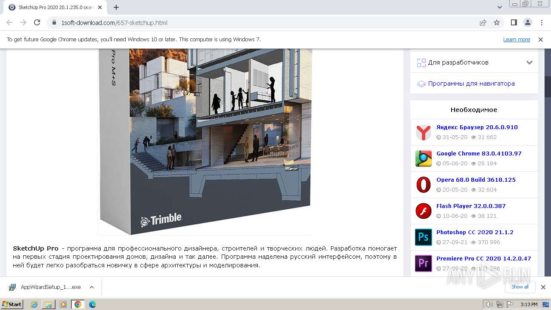Share this page via share icon
Image resolution: width=551 pixels, height=310 pixels.
pos(483,22)
